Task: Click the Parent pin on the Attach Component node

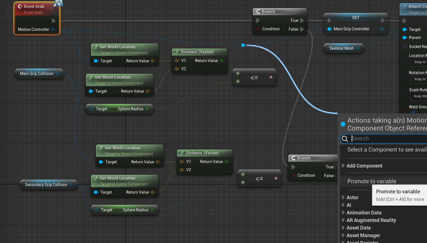Action: [x=405, y=38]
